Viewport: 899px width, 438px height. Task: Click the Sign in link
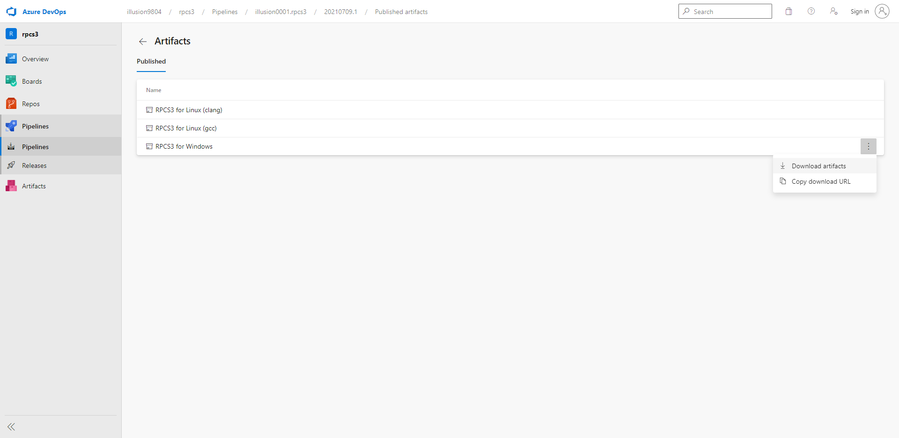(860, 11)
